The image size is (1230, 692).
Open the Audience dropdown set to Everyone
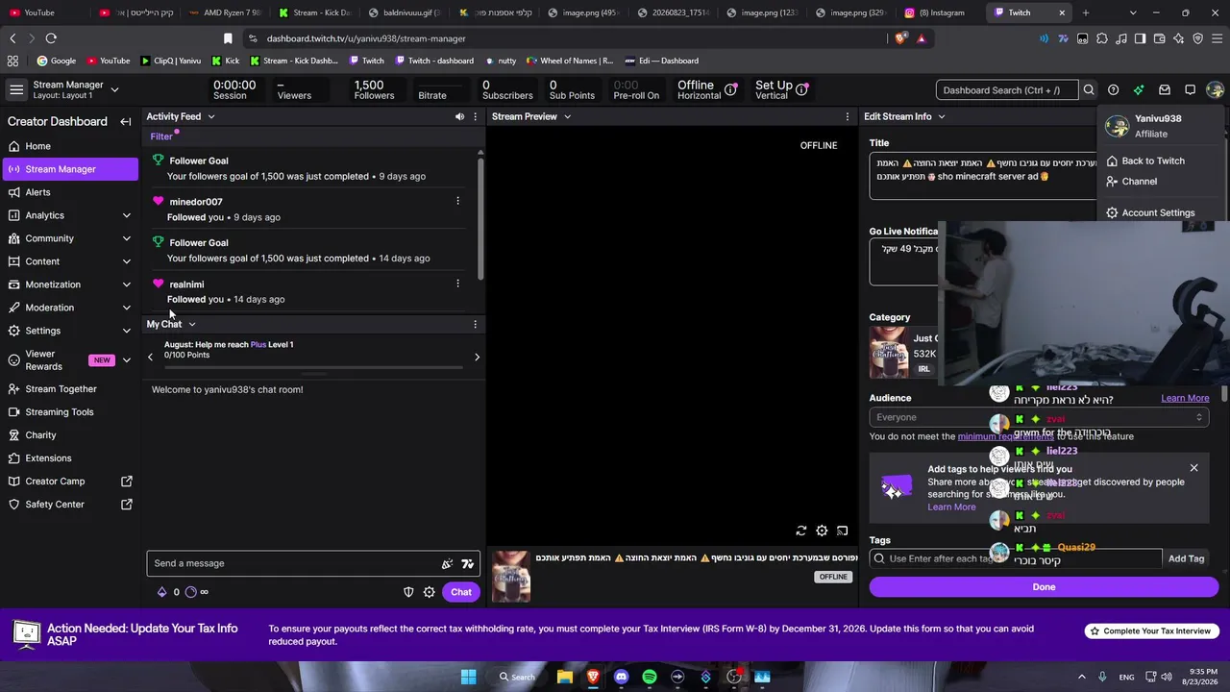[x=1039, y=417]
